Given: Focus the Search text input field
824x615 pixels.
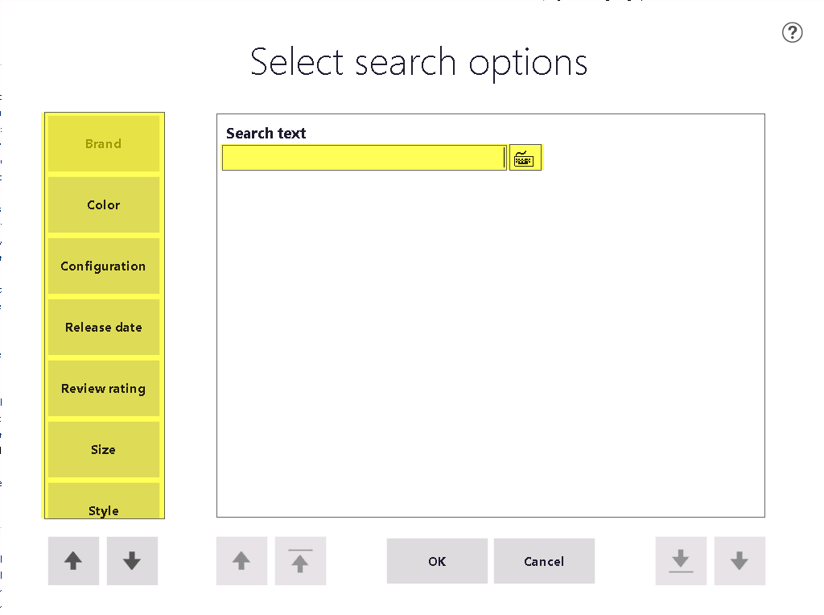Looking at the screenshot, I should [365, 158].
